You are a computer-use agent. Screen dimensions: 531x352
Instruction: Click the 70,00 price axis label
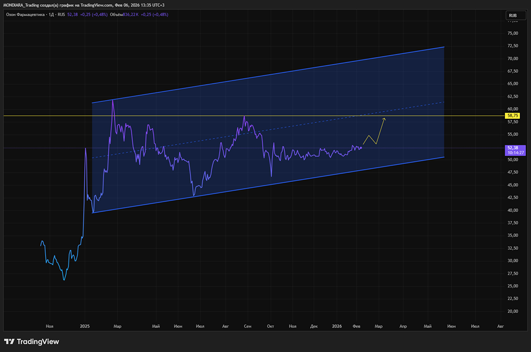[x=513, y=58]
